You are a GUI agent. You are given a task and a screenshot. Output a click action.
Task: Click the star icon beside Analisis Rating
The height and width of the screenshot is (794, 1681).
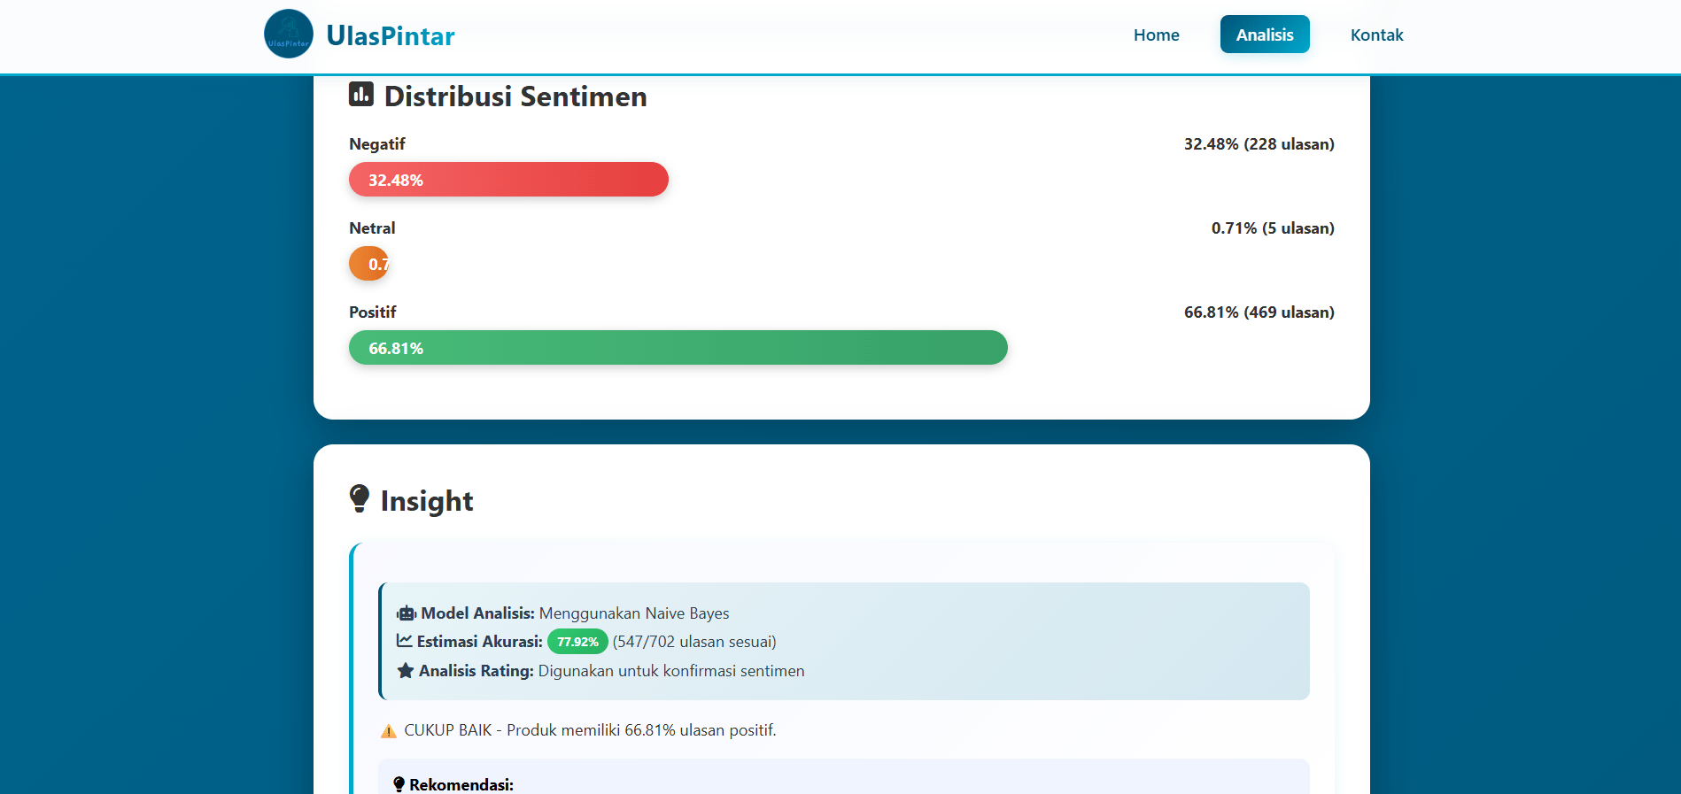[405, 670]
